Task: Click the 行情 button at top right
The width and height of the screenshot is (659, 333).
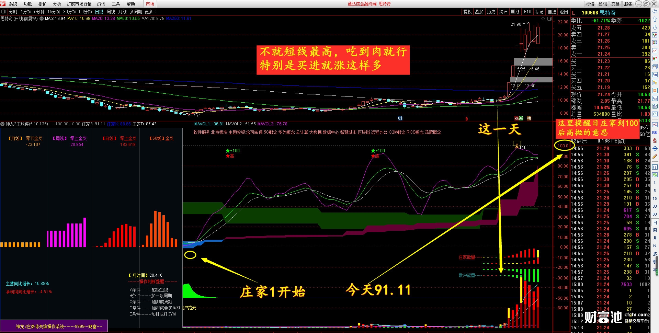Action: click(590, 4)
